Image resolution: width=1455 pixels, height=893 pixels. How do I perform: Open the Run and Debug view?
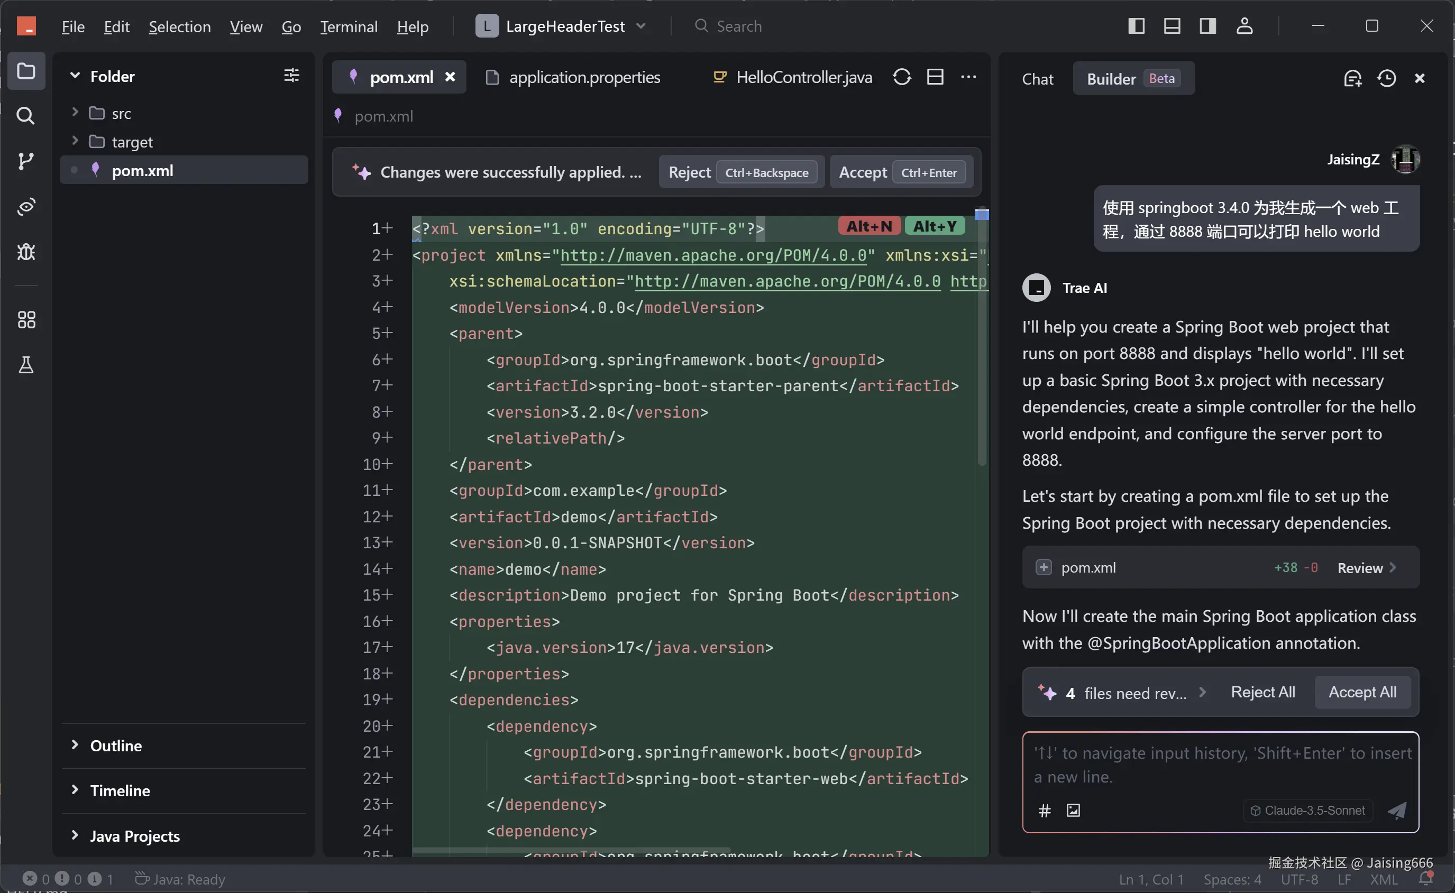point(25,252)
